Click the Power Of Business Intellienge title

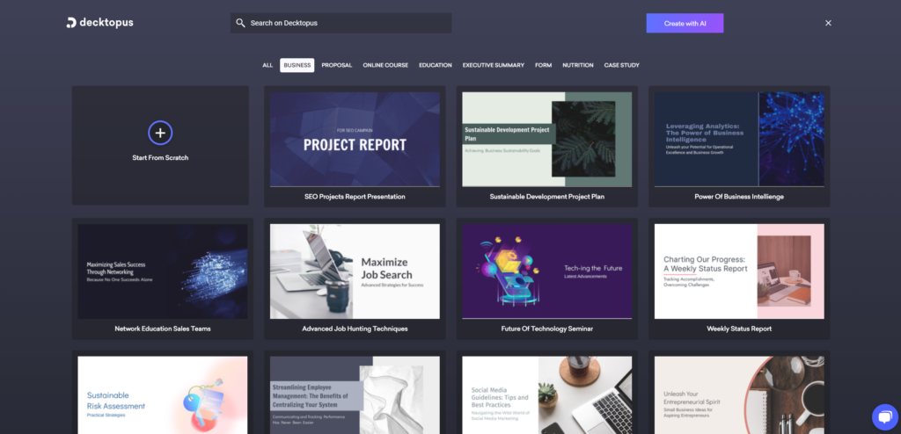[x=739, y=196]
